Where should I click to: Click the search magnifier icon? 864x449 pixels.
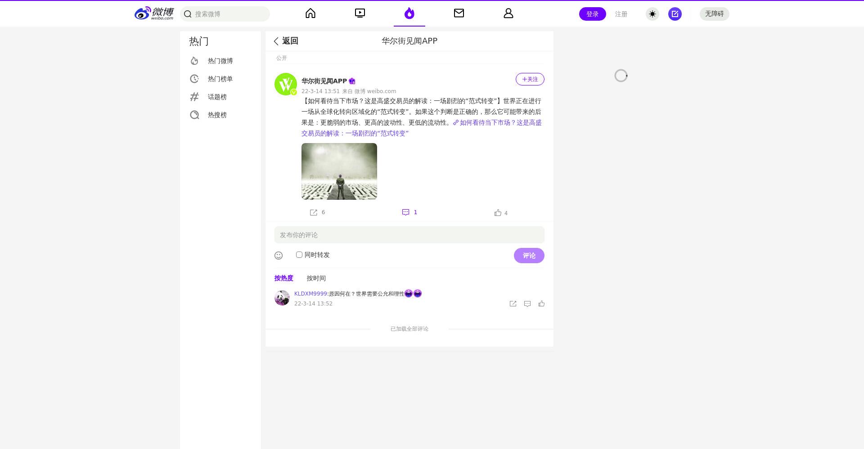[188, 14]
